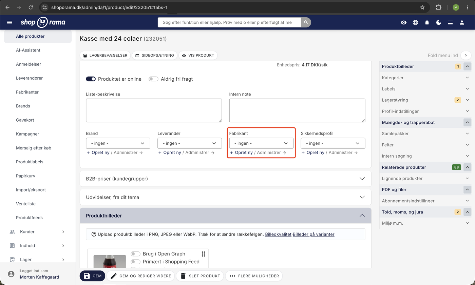Image resolution: width=475 pixels, height=285 pixels.
Task: Click the logged-in user avatar icon
Action: coord(11,274)
